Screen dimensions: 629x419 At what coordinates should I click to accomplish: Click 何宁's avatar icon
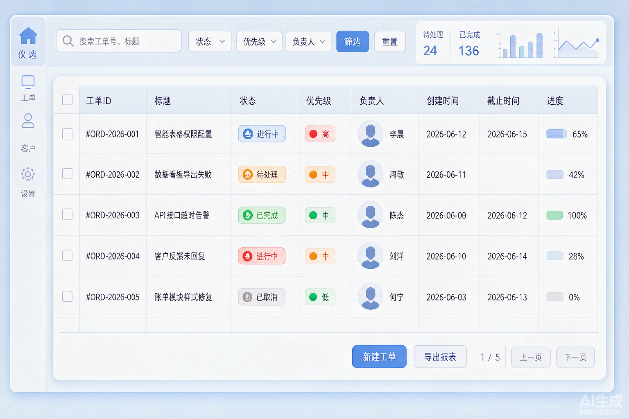tap(371, 297)
